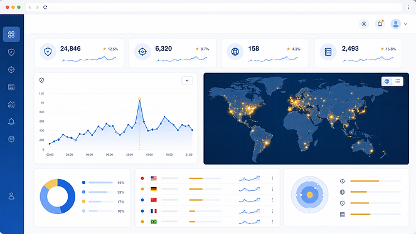
Task: Open the analytics chart page in sidebar
Action: coord(11,104)
